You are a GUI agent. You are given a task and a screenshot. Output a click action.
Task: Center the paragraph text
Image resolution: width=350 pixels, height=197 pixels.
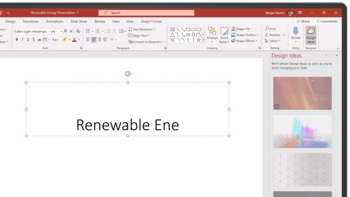pyautogui.click(x=94, y=40)
